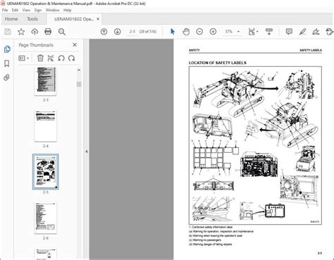
Task: Add document to starred (star icon)
Action: coord(21,32)
